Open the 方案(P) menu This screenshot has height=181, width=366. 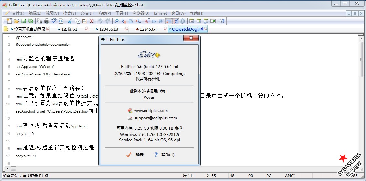104,13
